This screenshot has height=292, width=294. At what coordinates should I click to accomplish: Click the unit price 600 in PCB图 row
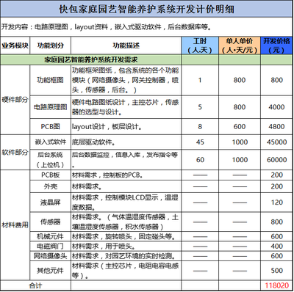click(240, 127)
